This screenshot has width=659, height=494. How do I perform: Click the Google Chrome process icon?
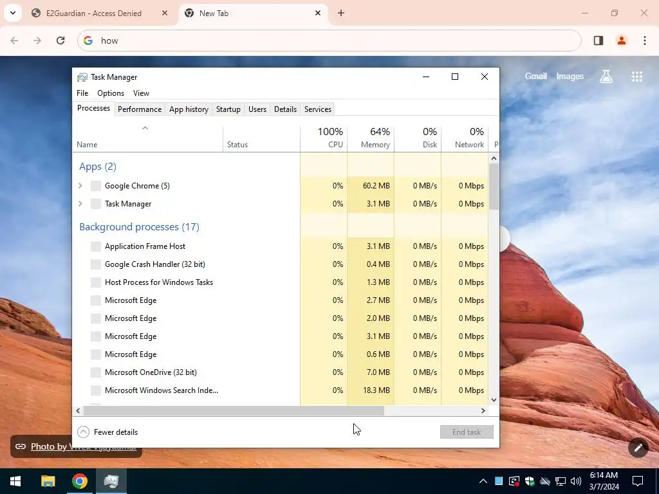96,186
